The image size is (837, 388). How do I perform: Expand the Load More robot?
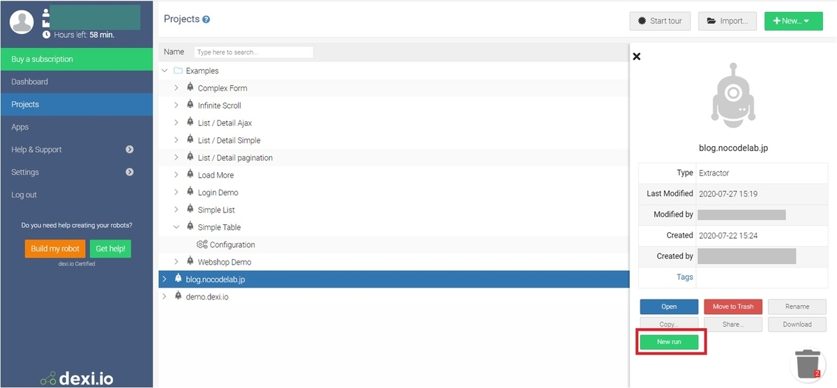(x=176, y=175)
